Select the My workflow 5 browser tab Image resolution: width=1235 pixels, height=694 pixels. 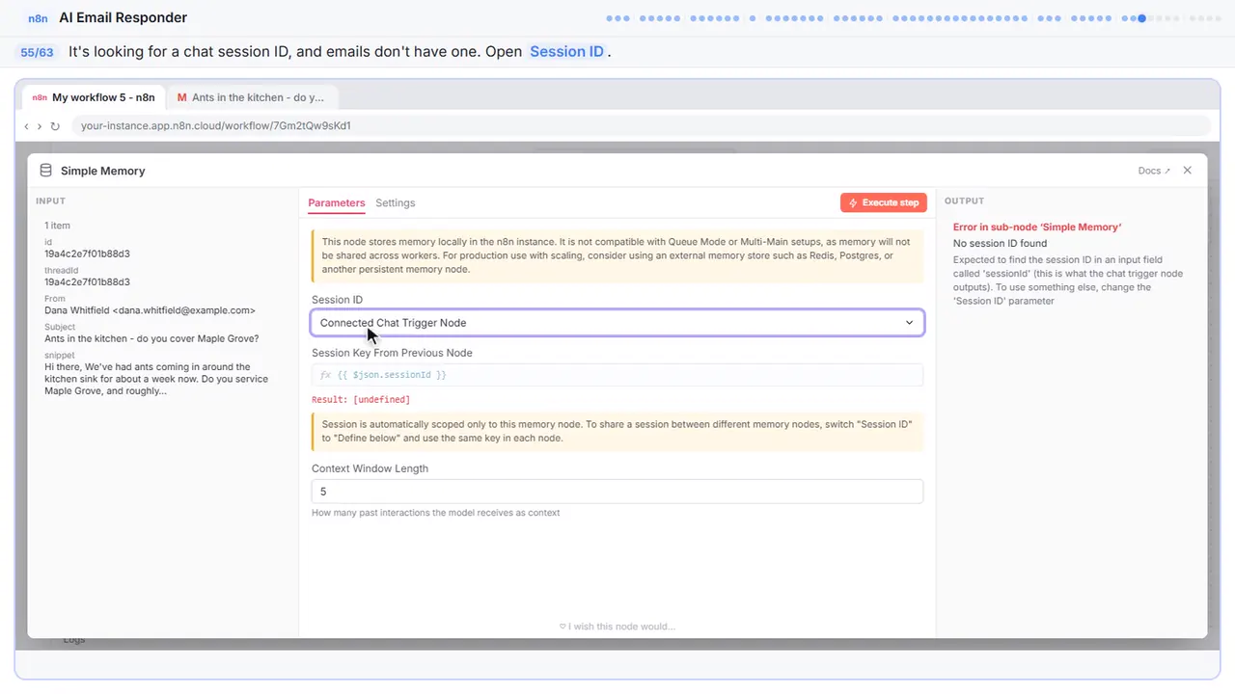tap(94, 97)
